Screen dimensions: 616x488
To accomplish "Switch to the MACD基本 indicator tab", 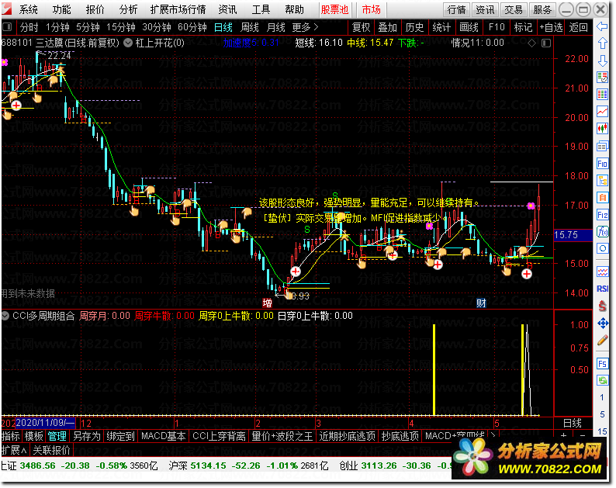I will pyautogui.click(x=164, y=436).
